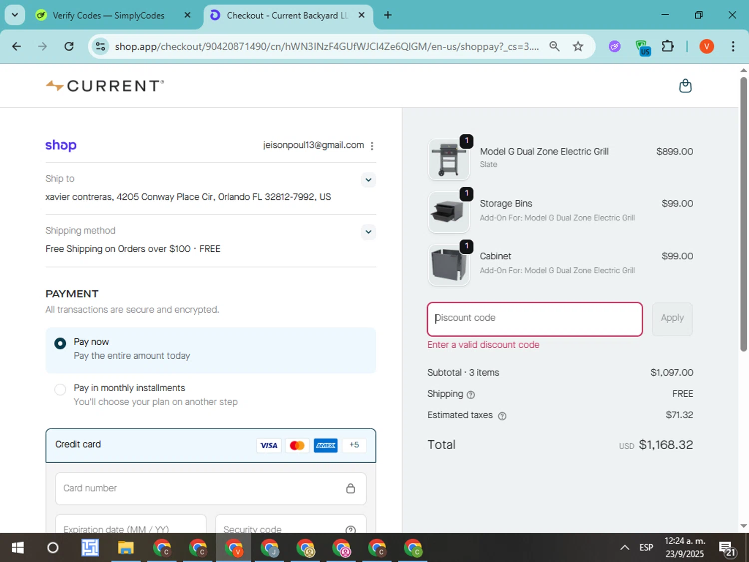This screenshot has width=749, height=562.
Task: Click the Amex card icon
Action: tap(326, 445)
